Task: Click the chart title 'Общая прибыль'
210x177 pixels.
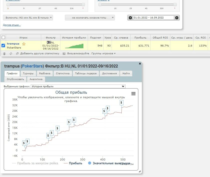Action: point(71,92)
